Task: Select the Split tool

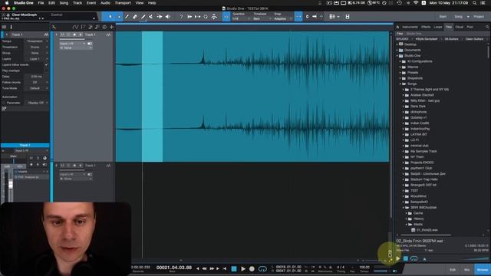Action: [x=127, y=17]
